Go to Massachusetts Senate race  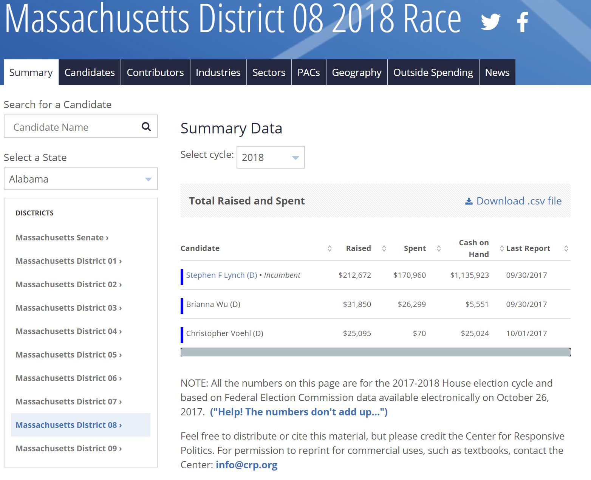pyautogui.click(x=62, y=237)
